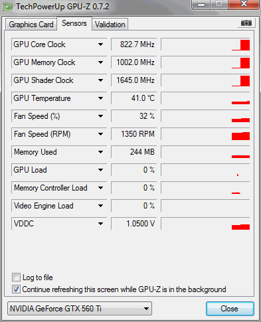Screen dimensions: 261x322
Task: Click the Memory Used 244 MB reading
Action: coord(133,152)
